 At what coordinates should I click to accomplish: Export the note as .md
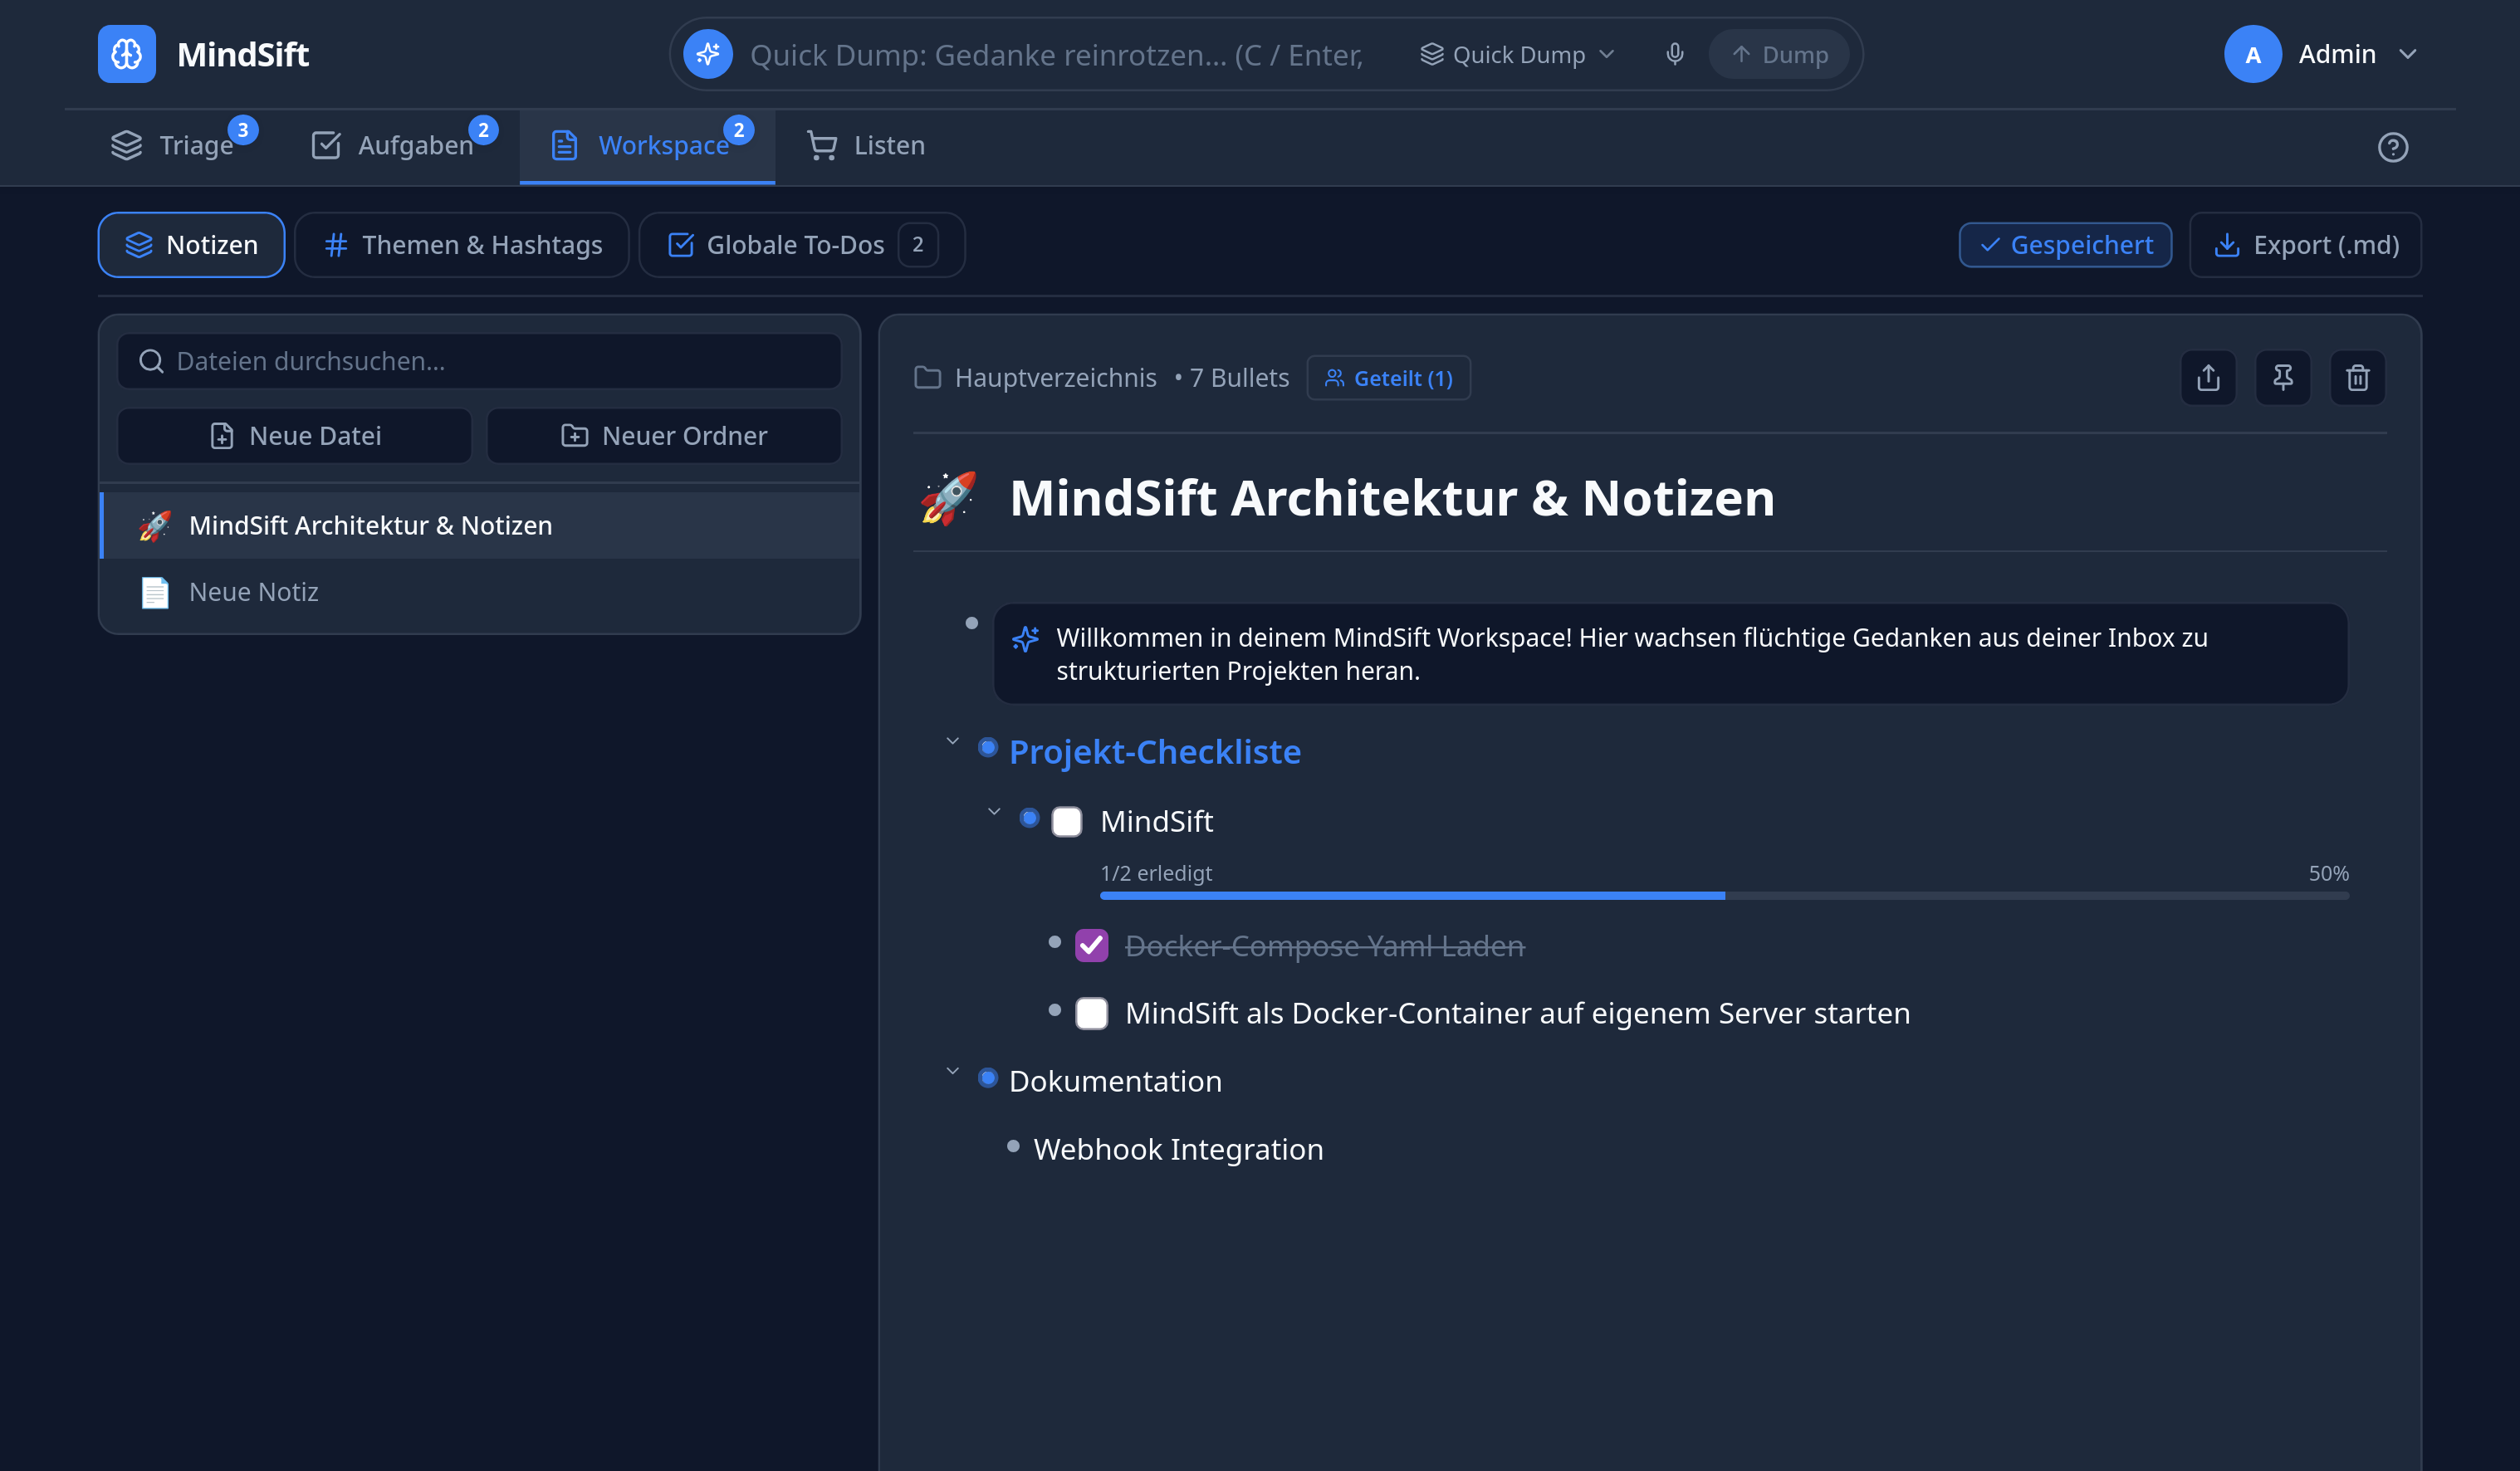point(2305,245)
